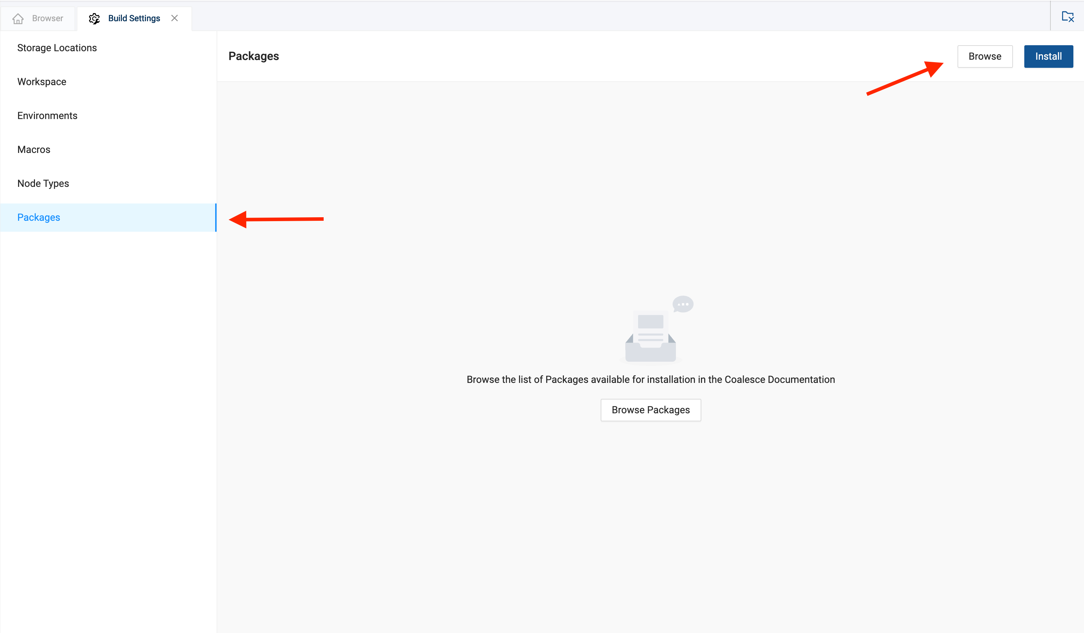Switch to the Browser tab

(x=47, y=18)
